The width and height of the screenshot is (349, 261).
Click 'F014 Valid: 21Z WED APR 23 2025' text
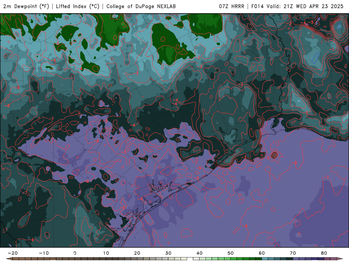[x=297, y=7]
